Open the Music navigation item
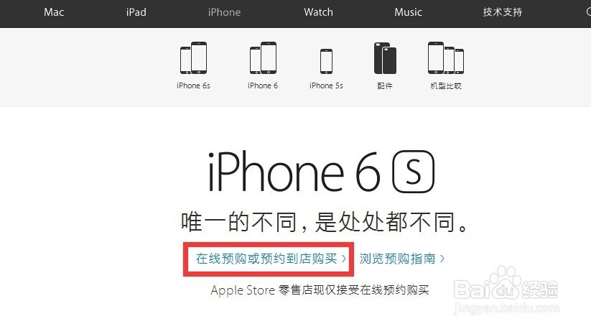Viewport: 591px width, 329px height. point(408,12)
